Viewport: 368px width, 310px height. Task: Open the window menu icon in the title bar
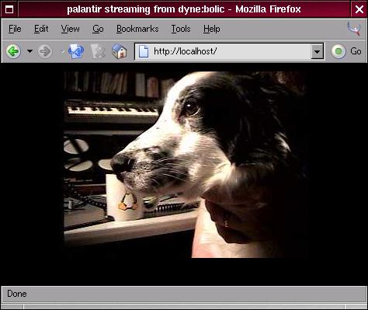(9, 9)
